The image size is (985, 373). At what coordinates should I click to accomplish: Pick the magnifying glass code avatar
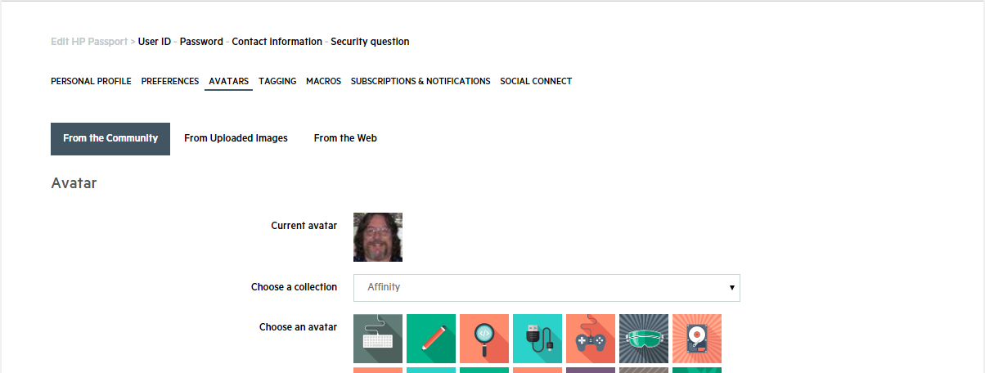pyautogui.click(x=484, y=339)
